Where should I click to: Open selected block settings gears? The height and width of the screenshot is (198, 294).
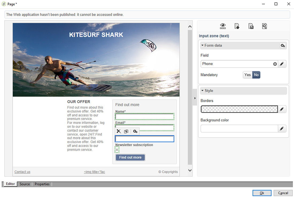pos(135,131)
